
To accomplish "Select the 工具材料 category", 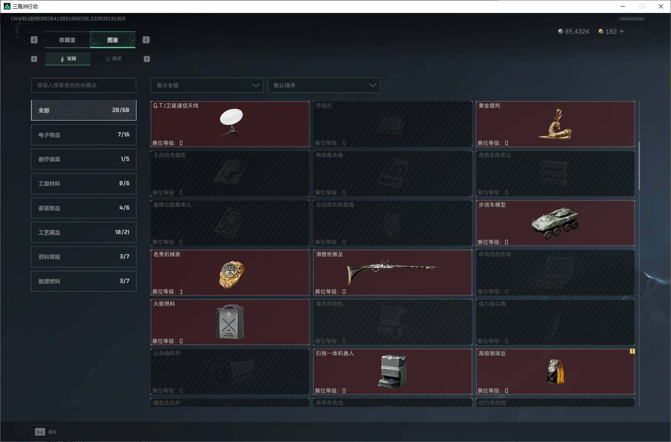I will (x=84, y=183).
